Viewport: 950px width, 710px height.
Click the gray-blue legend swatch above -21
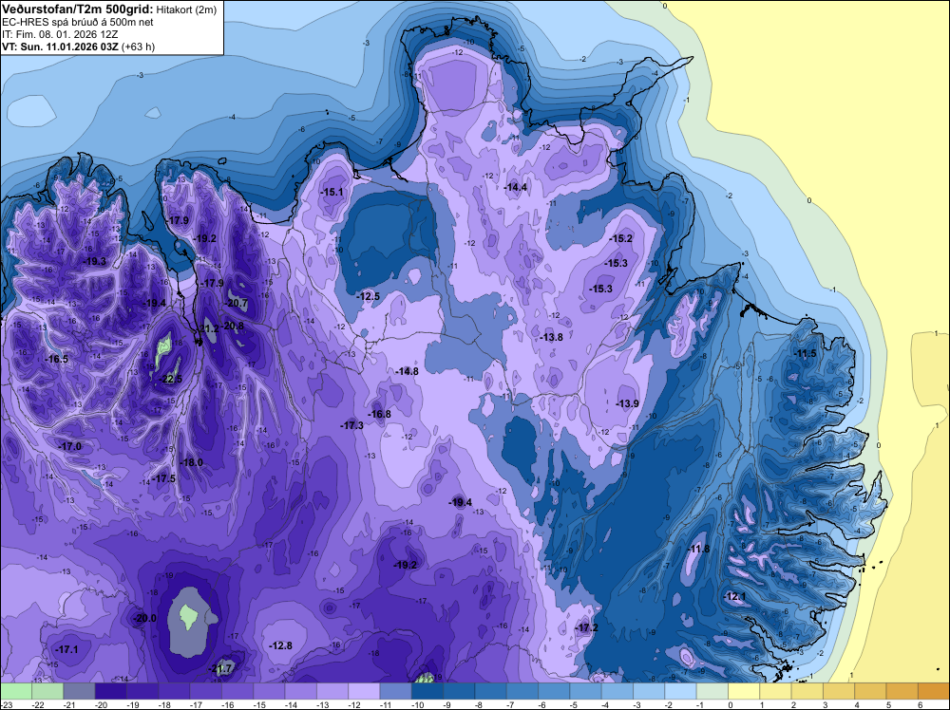[79, 691]
